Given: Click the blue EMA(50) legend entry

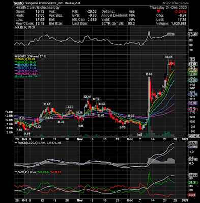Looking at the screenshot, I should click(x=25, y=68).
